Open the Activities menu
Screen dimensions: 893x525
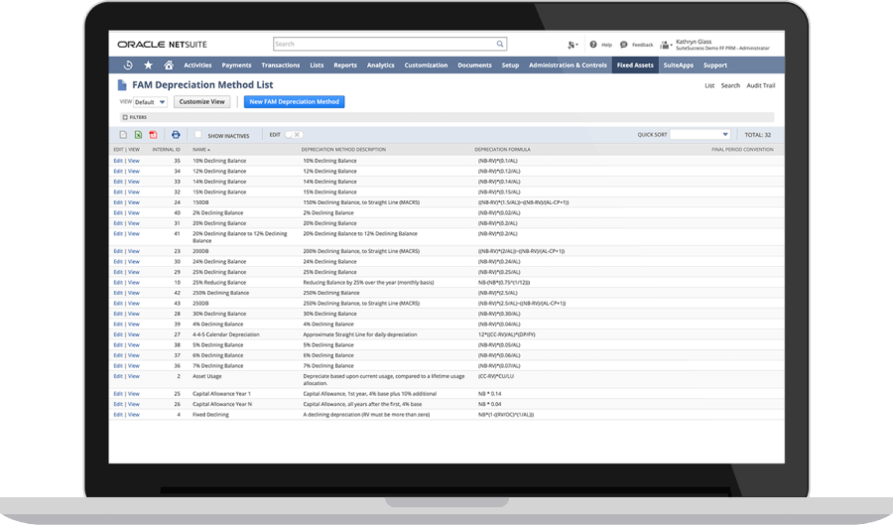tap(197, 66)
